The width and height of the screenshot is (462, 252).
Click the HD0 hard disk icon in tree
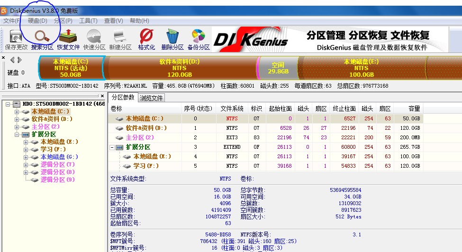(x=17, y=104)
